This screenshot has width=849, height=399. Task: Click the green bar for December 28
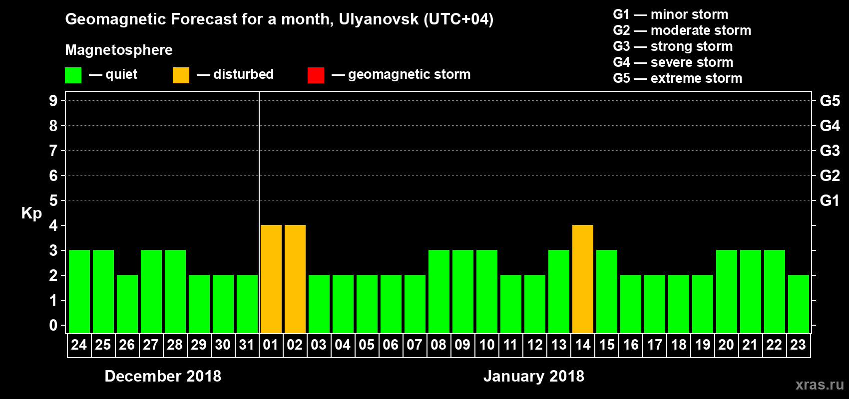(175, 291)
